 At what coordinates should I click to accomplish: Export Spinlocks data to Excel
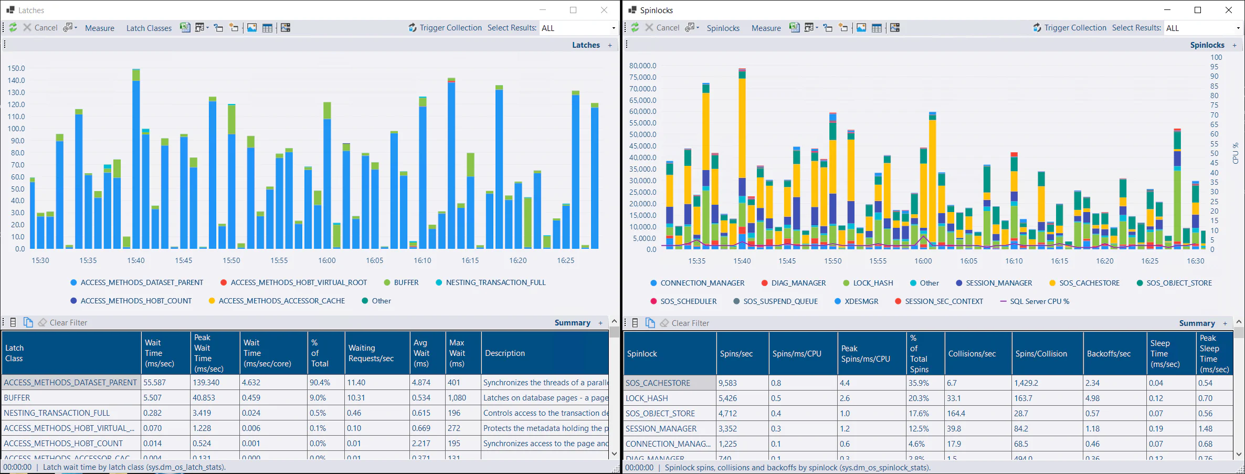click(795, 28)
